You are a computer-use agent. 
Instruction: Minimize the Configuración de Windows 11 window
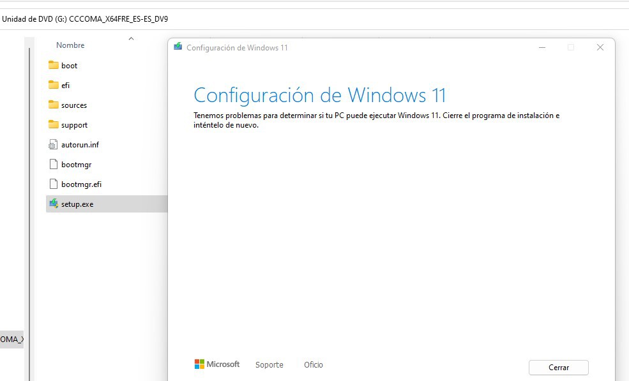tap(542, 47)
